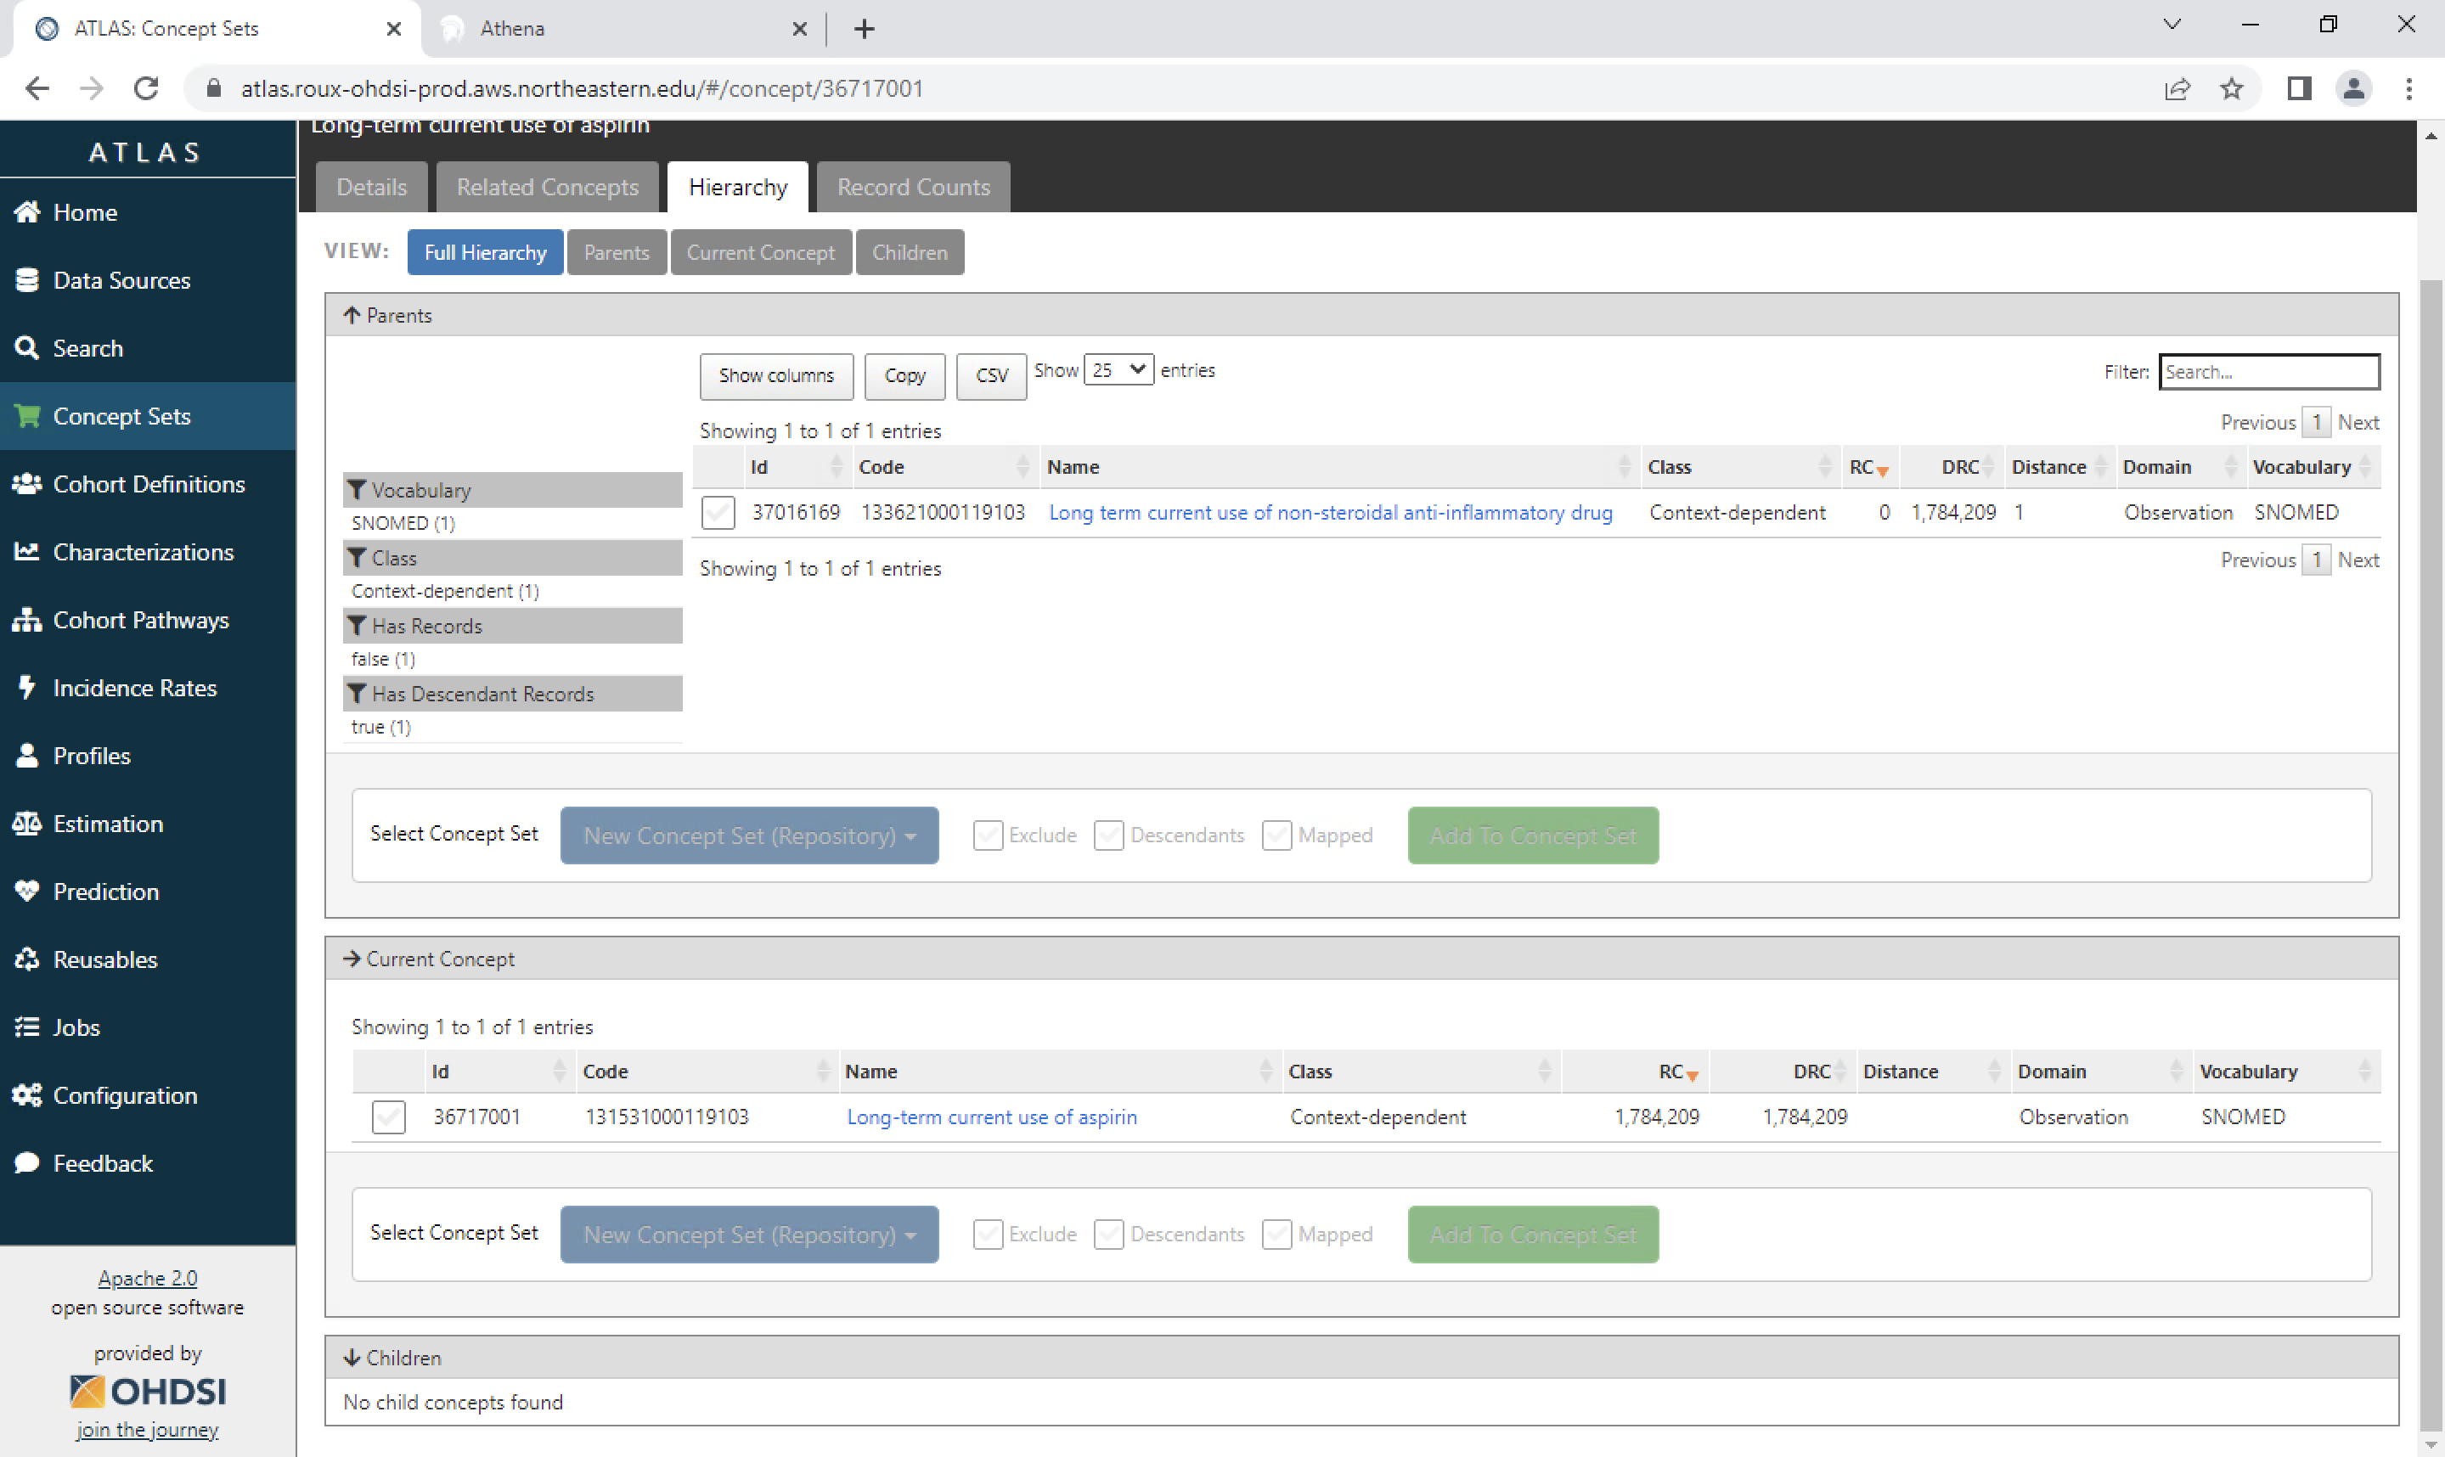
Task: Click the Home house icon in sidebar
Action: (x=26, y=212)
